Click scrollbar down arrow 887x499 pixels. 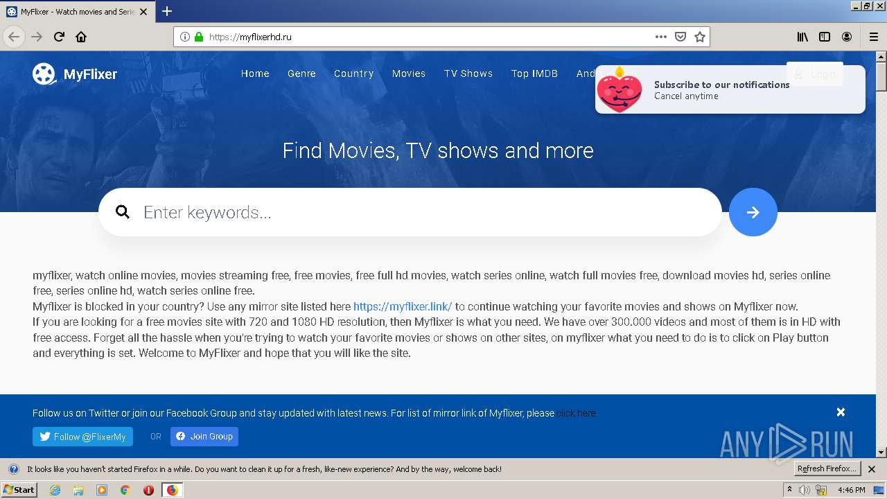(x=881, y=453)
